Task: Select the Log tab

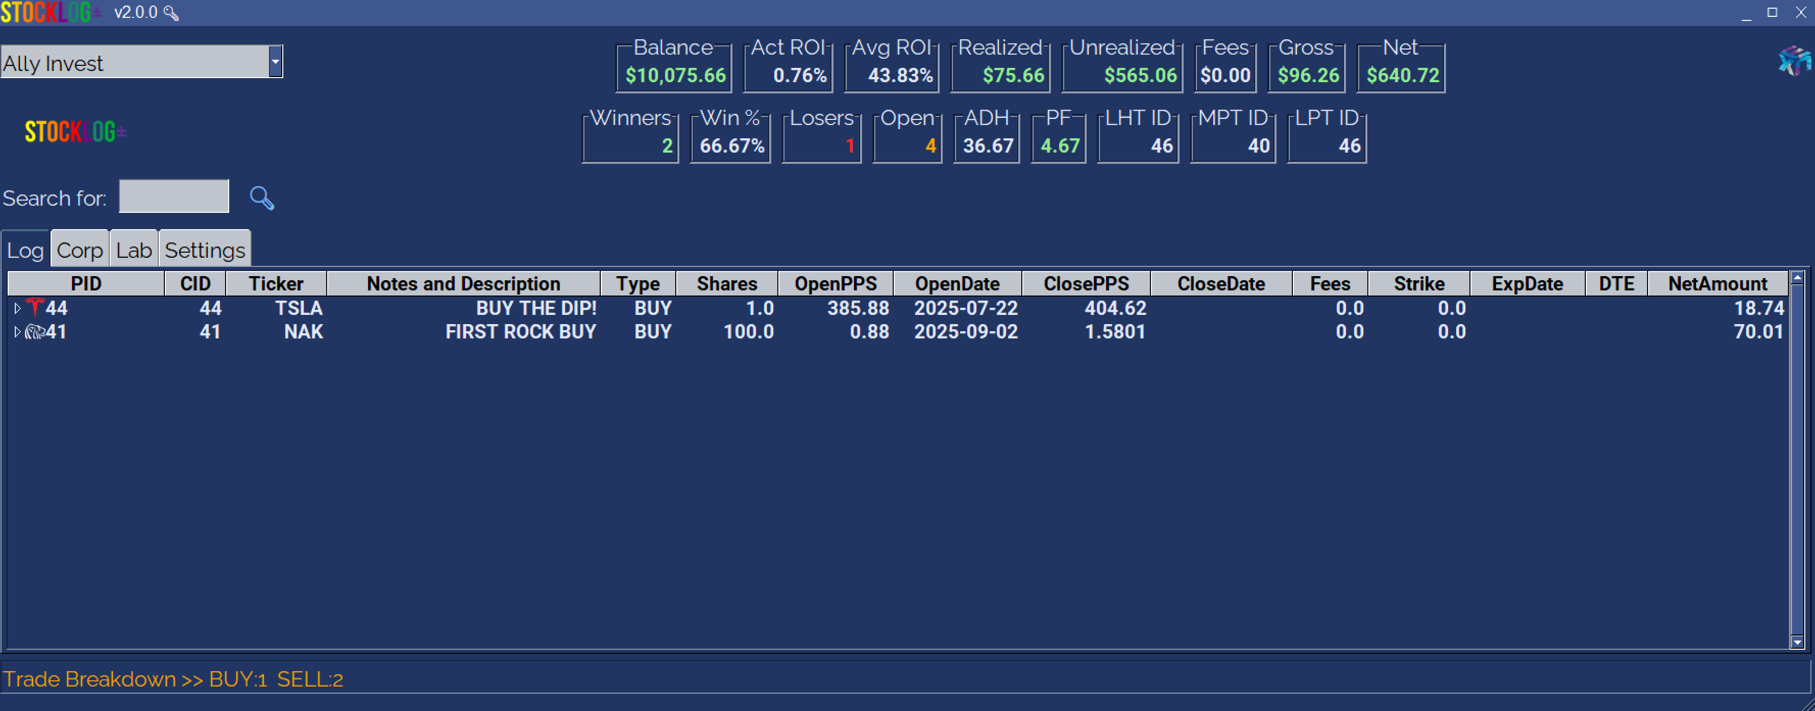Action: point(26,250)
